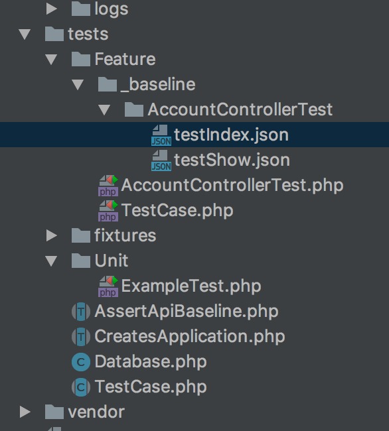Click the PHP test icon of AccountControllerTest.php

point(108,186)
